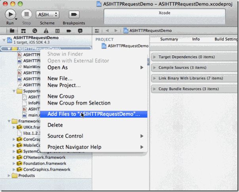Toggle the Breakpoints button
The width and height of the screenshot is (239, 192).
click(73, 15)
